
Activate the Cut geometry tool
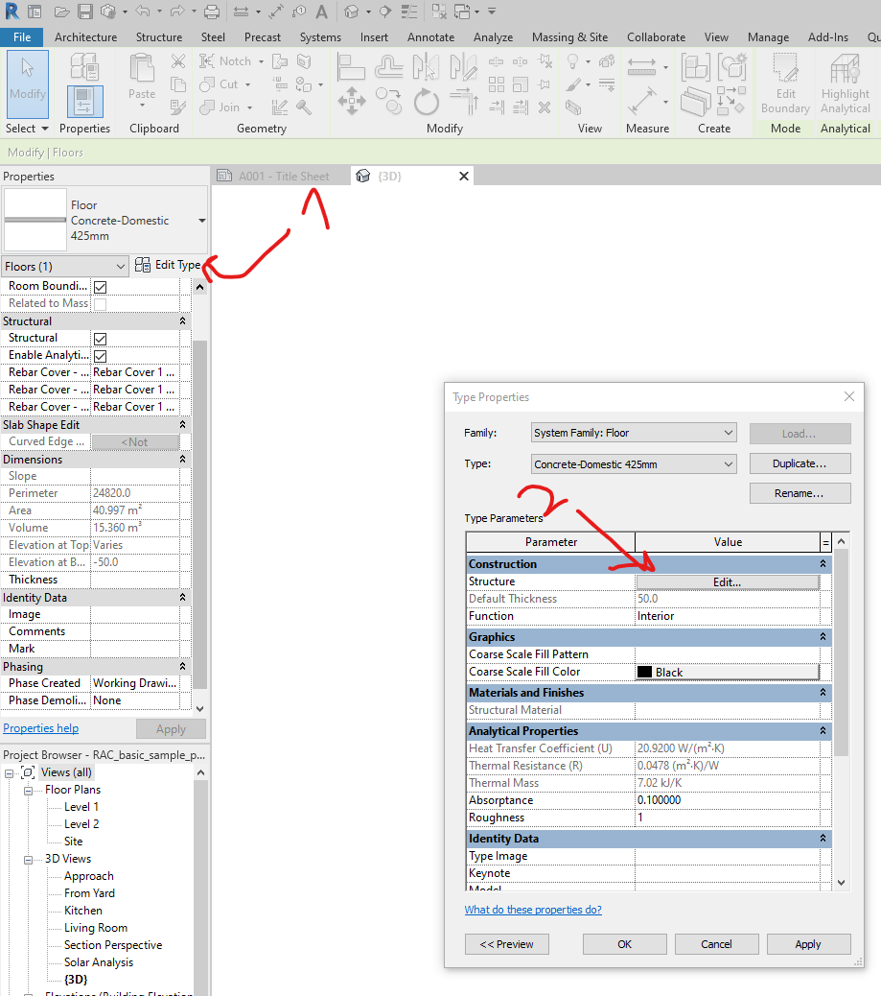[x=221, y=84]
